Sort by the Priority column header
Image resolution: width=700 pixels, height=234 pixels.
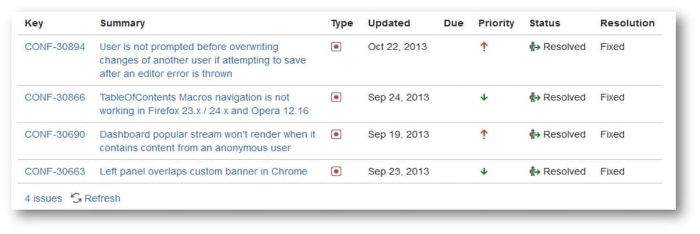[x=496, y=23]
